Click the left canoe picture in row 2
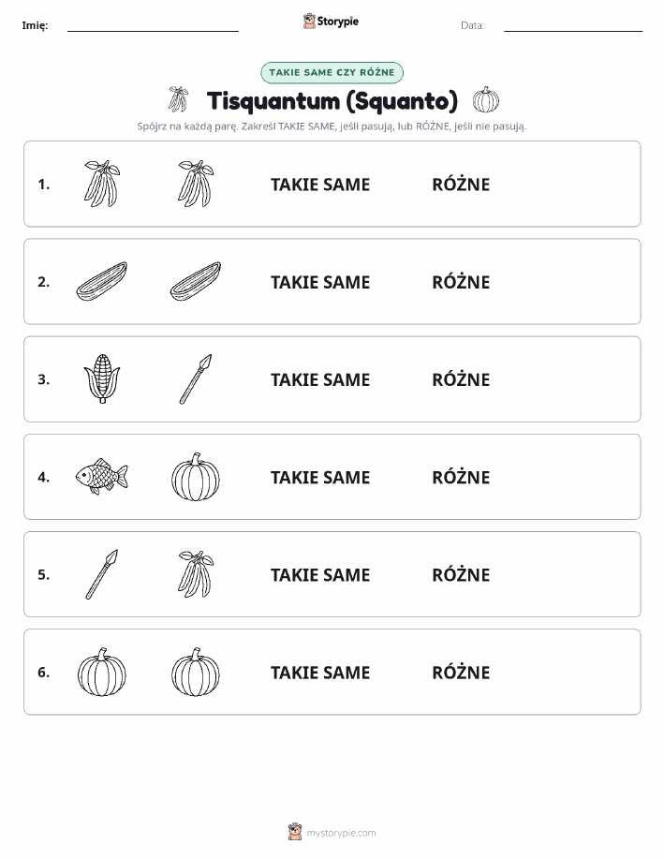Viewport: 664px width, 859px height. [102, 281]
